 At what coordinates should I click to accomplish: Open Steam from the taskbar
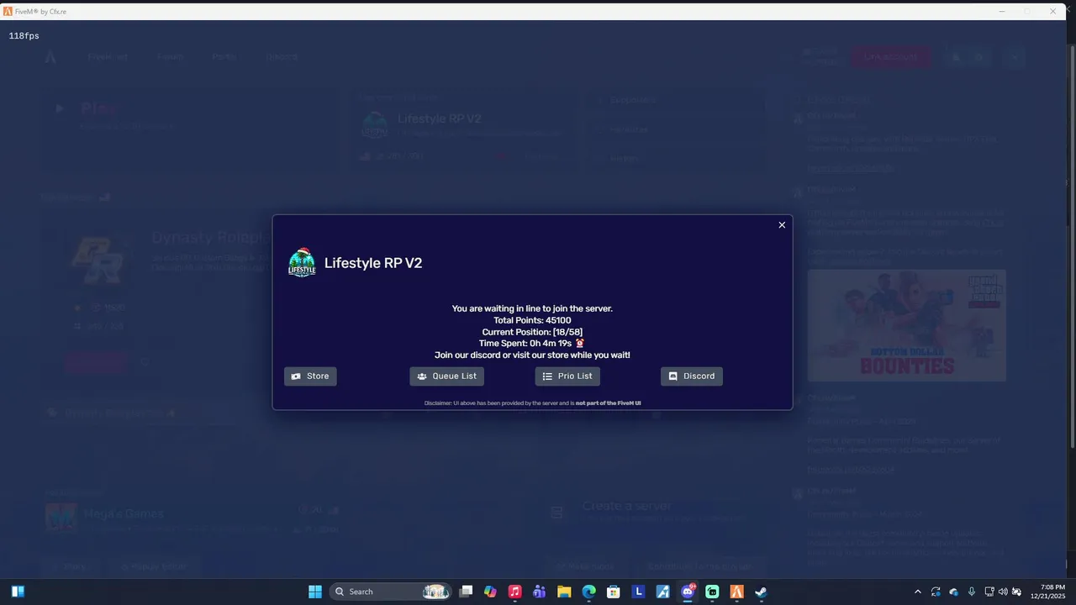click(x=761, y=592)
